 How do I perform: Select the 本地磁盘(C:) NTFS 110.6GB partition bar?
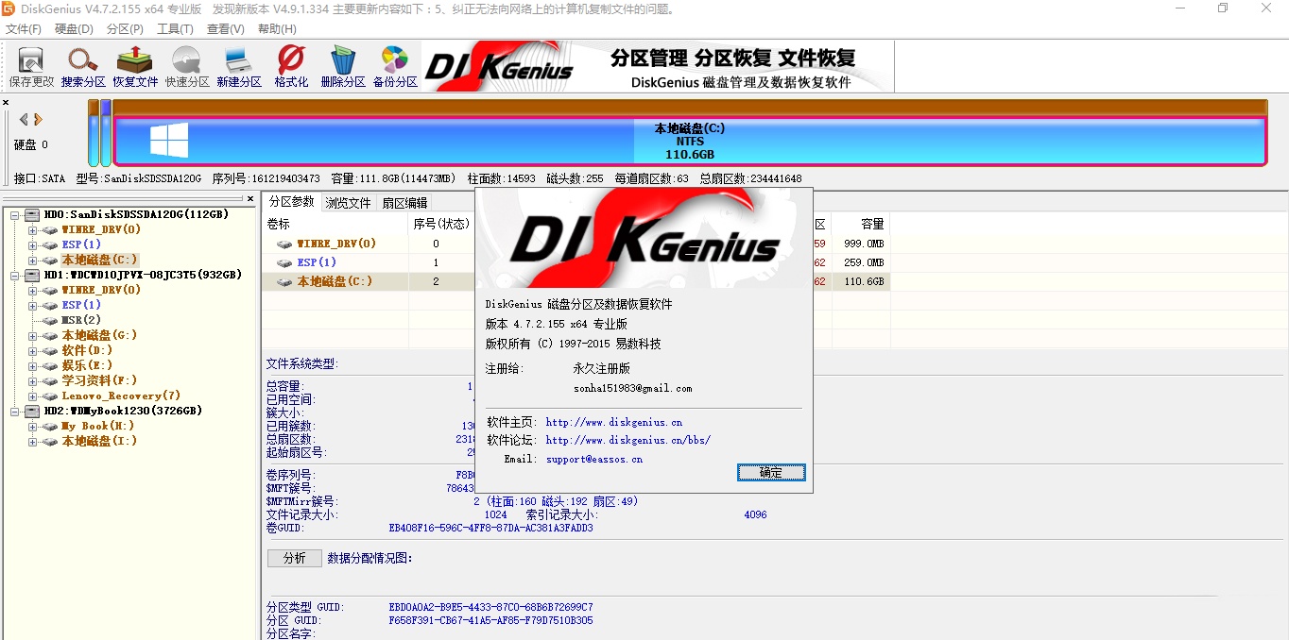click(690, 141)
